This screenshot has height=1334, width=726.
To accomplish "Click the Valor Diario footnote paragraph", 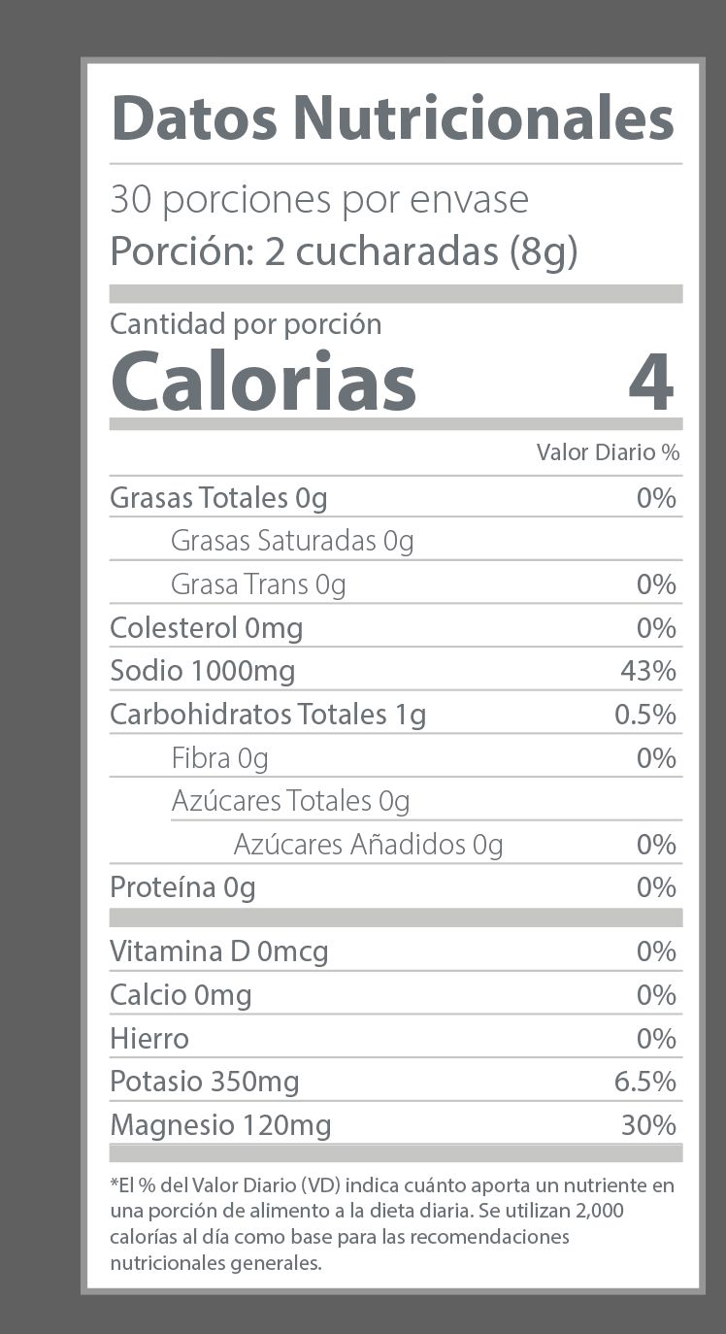I will [x=392, y=1224].
